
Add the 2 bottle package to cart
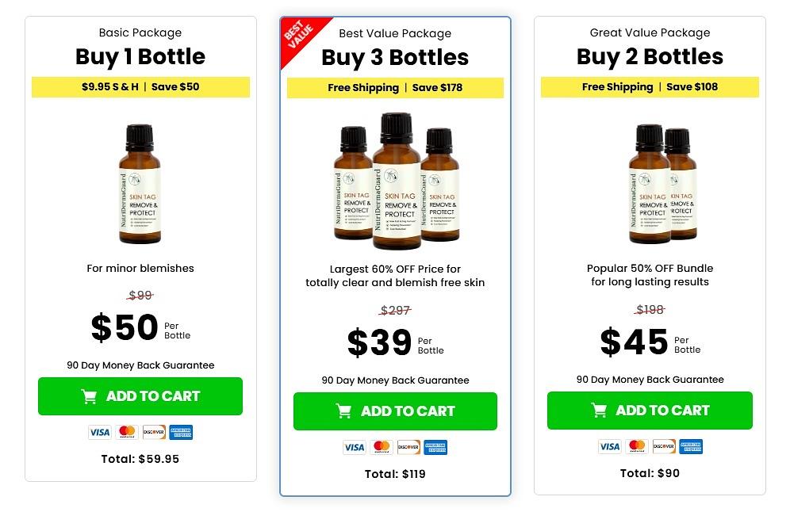[650, 411]
